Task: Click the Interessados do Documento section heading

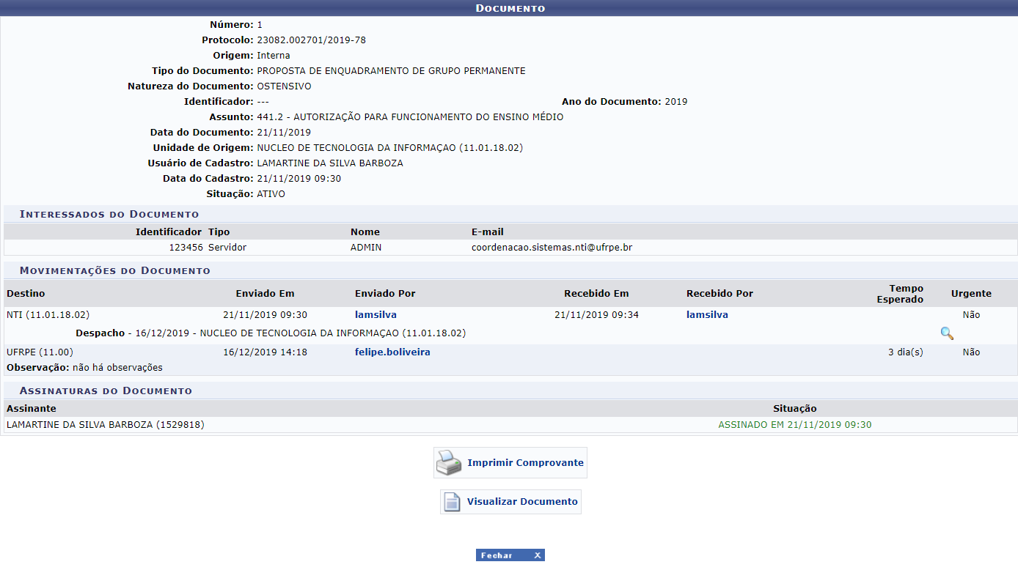Action: [109, 215]
